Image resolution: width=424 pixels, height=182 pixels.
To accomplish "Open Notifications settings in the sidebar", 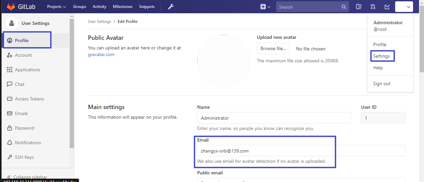I will click(x=28, y=143).
